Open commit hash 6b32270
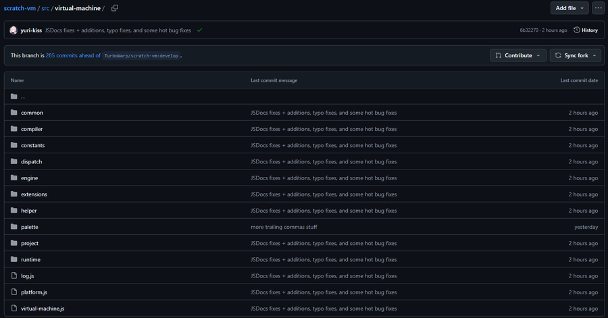The width and height of the screenshot is (608, 318). click(x=529, y=30)
